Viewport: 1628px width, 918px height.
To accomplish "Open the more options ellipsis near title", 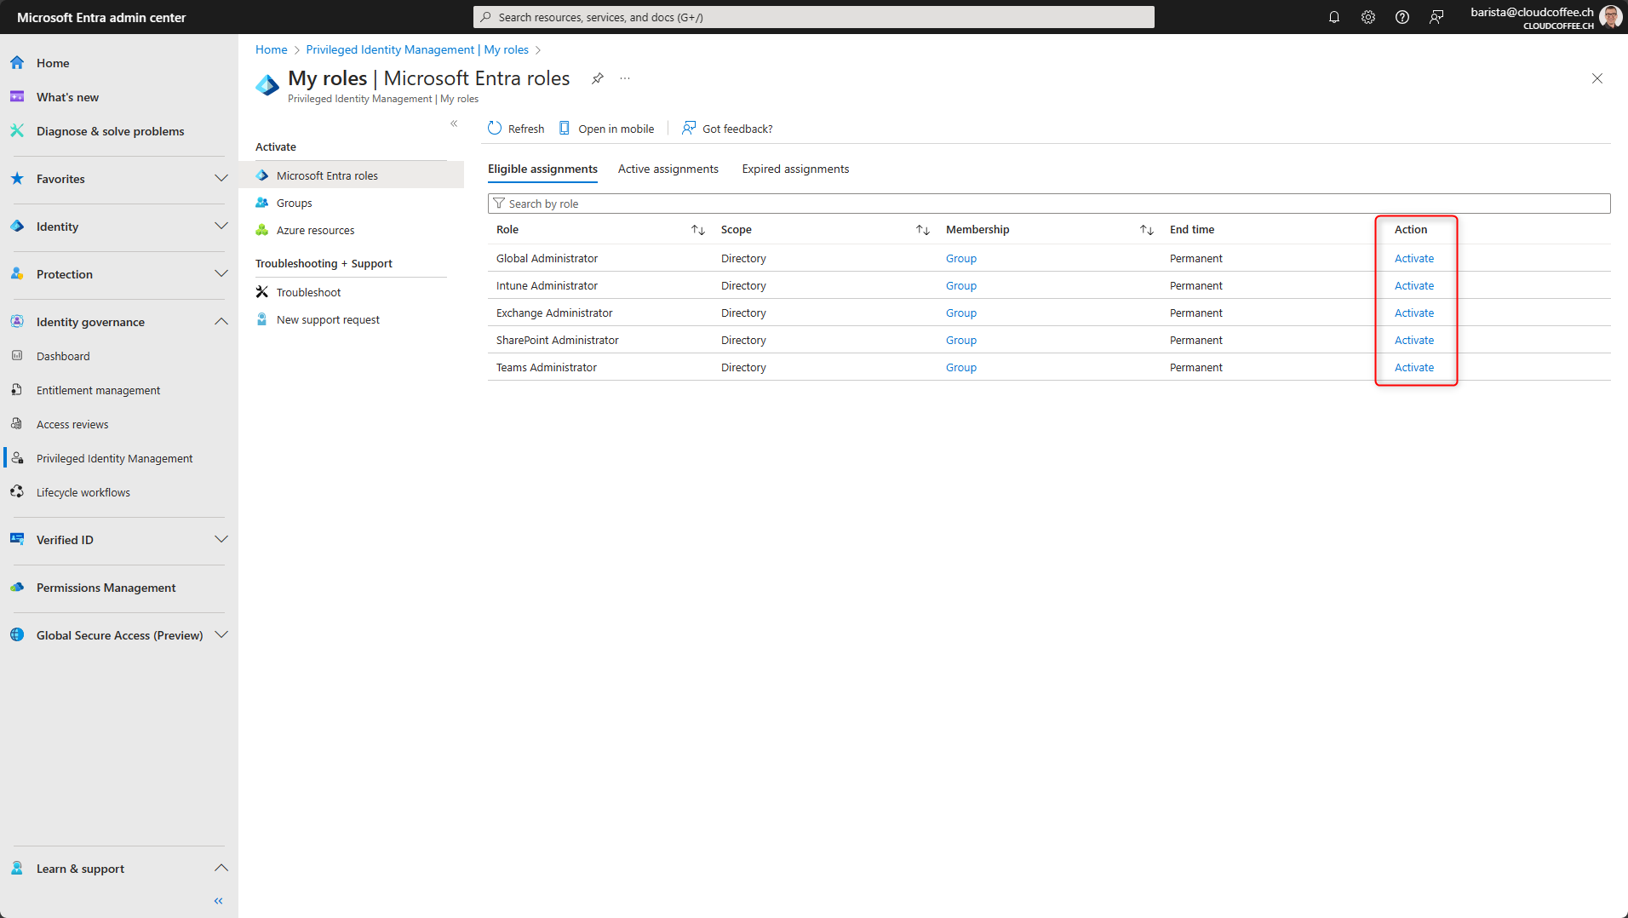I will click(x=625, y=78).
